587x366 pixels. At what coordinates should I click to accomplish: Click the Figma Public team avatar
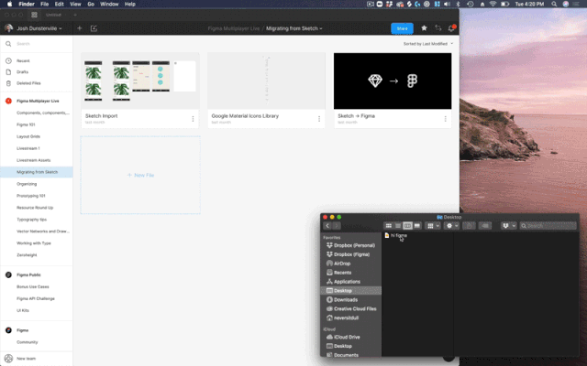pos(8,274)
